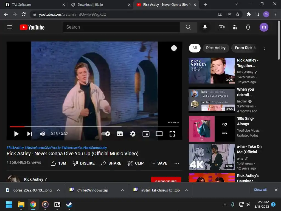Expand options for ChilledWindows.zip download
The image size is (281, 211).
coord(122,190)
